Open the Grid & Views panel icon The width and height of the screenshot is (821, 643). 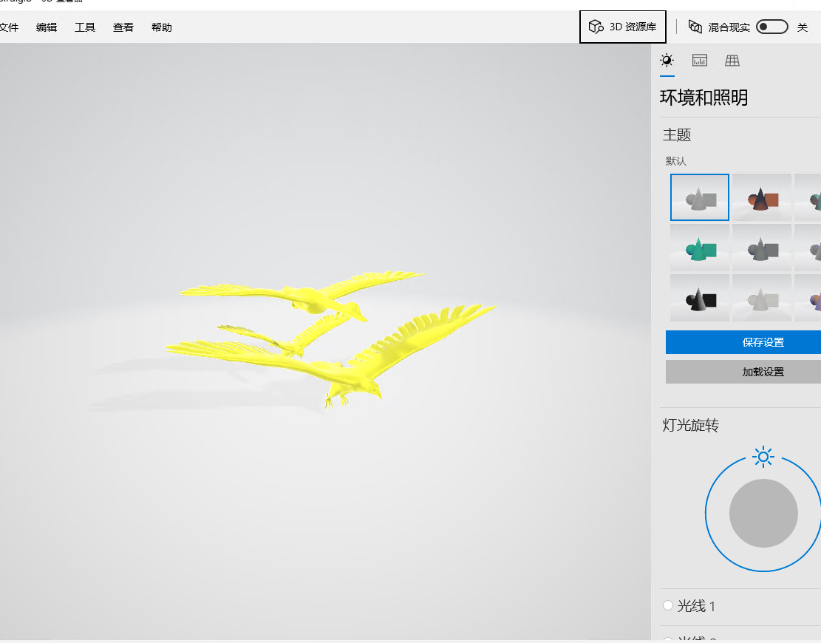732,61
